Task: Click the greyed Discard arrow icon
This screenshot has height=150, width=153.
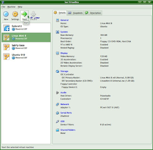Action: click(33, 14)
